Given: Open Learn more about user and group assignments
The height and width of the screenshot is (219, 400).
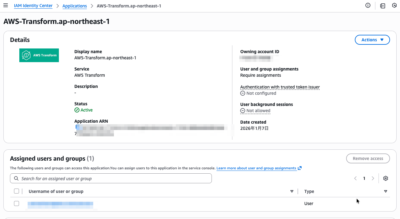Looking at the screenshot, I should [256, 168].
